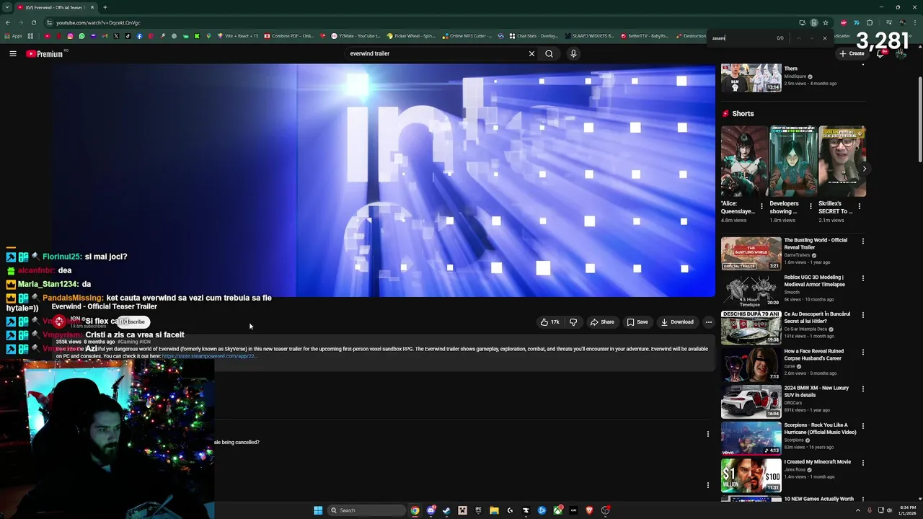Reload the YouTube page
The image size is (923, 519).
(34, 22)
